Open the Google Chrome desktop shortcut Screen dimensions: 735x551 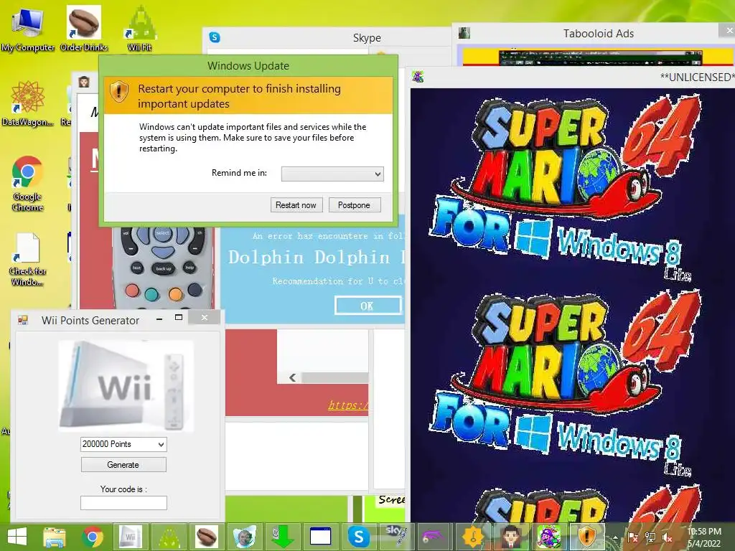pos(28,184)
